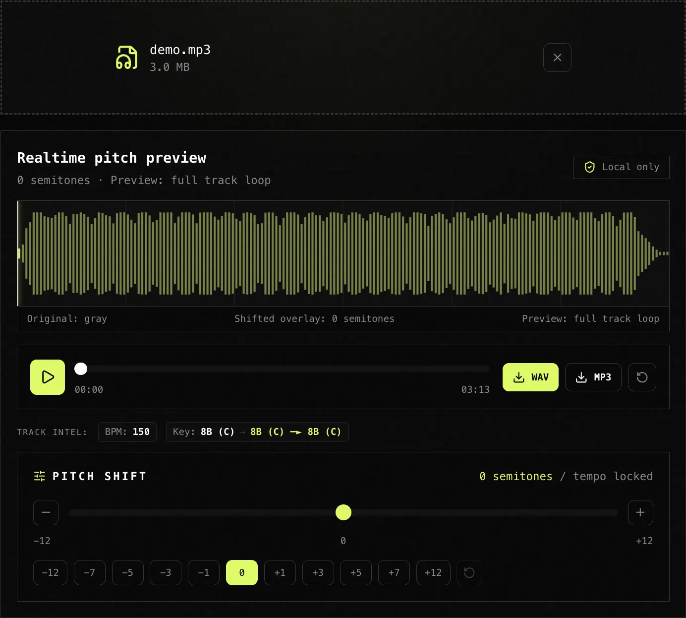Viewport: 686px width, 618px height.
Task: Click the '00:00' elapsed time text
Action: 89,389
